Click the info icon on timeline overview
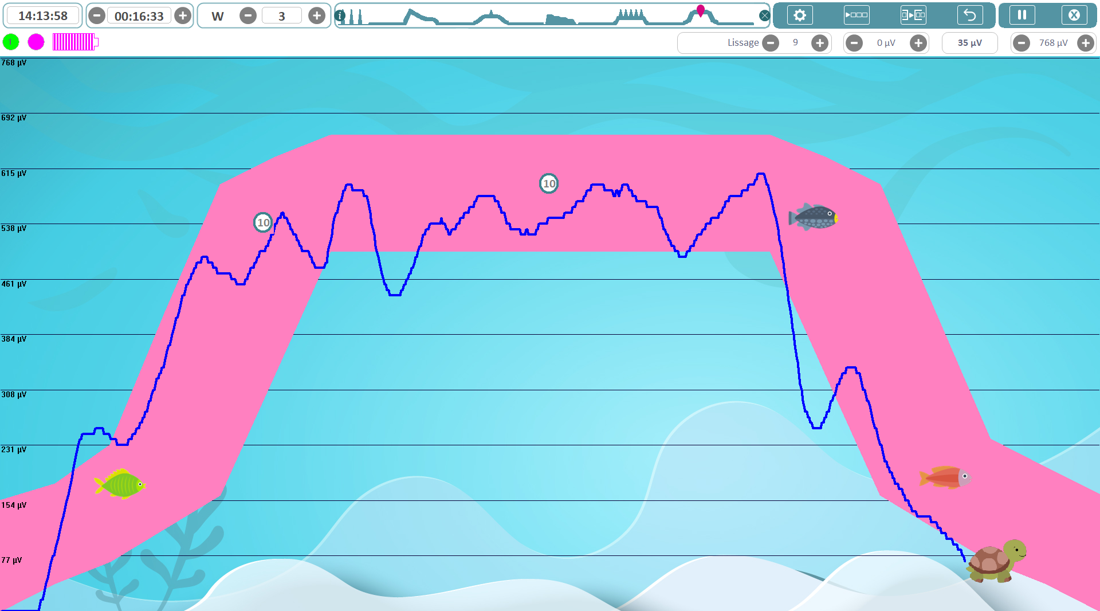The width and height of the screenshot is (1100, 611). click(x=340, y=16)
